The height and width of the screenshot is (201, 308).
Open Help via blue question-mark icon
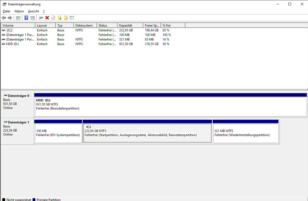(x=26, y=18)
